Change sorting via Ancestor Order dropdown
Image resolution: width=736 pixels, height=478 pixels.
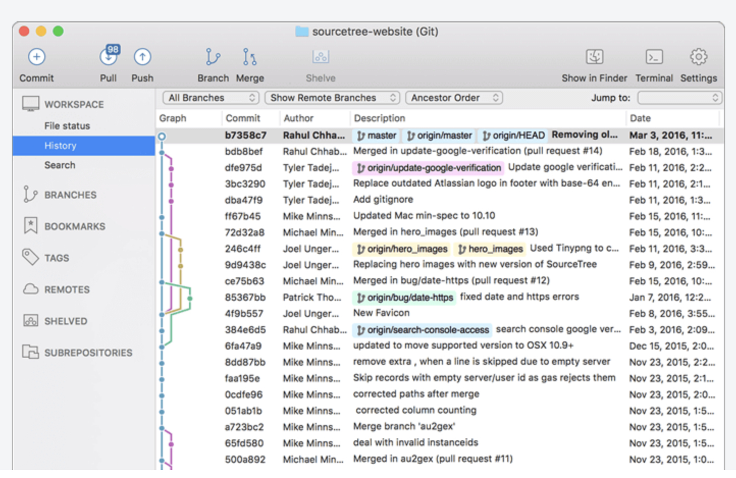pyautogui.click(x=453, y=97)
